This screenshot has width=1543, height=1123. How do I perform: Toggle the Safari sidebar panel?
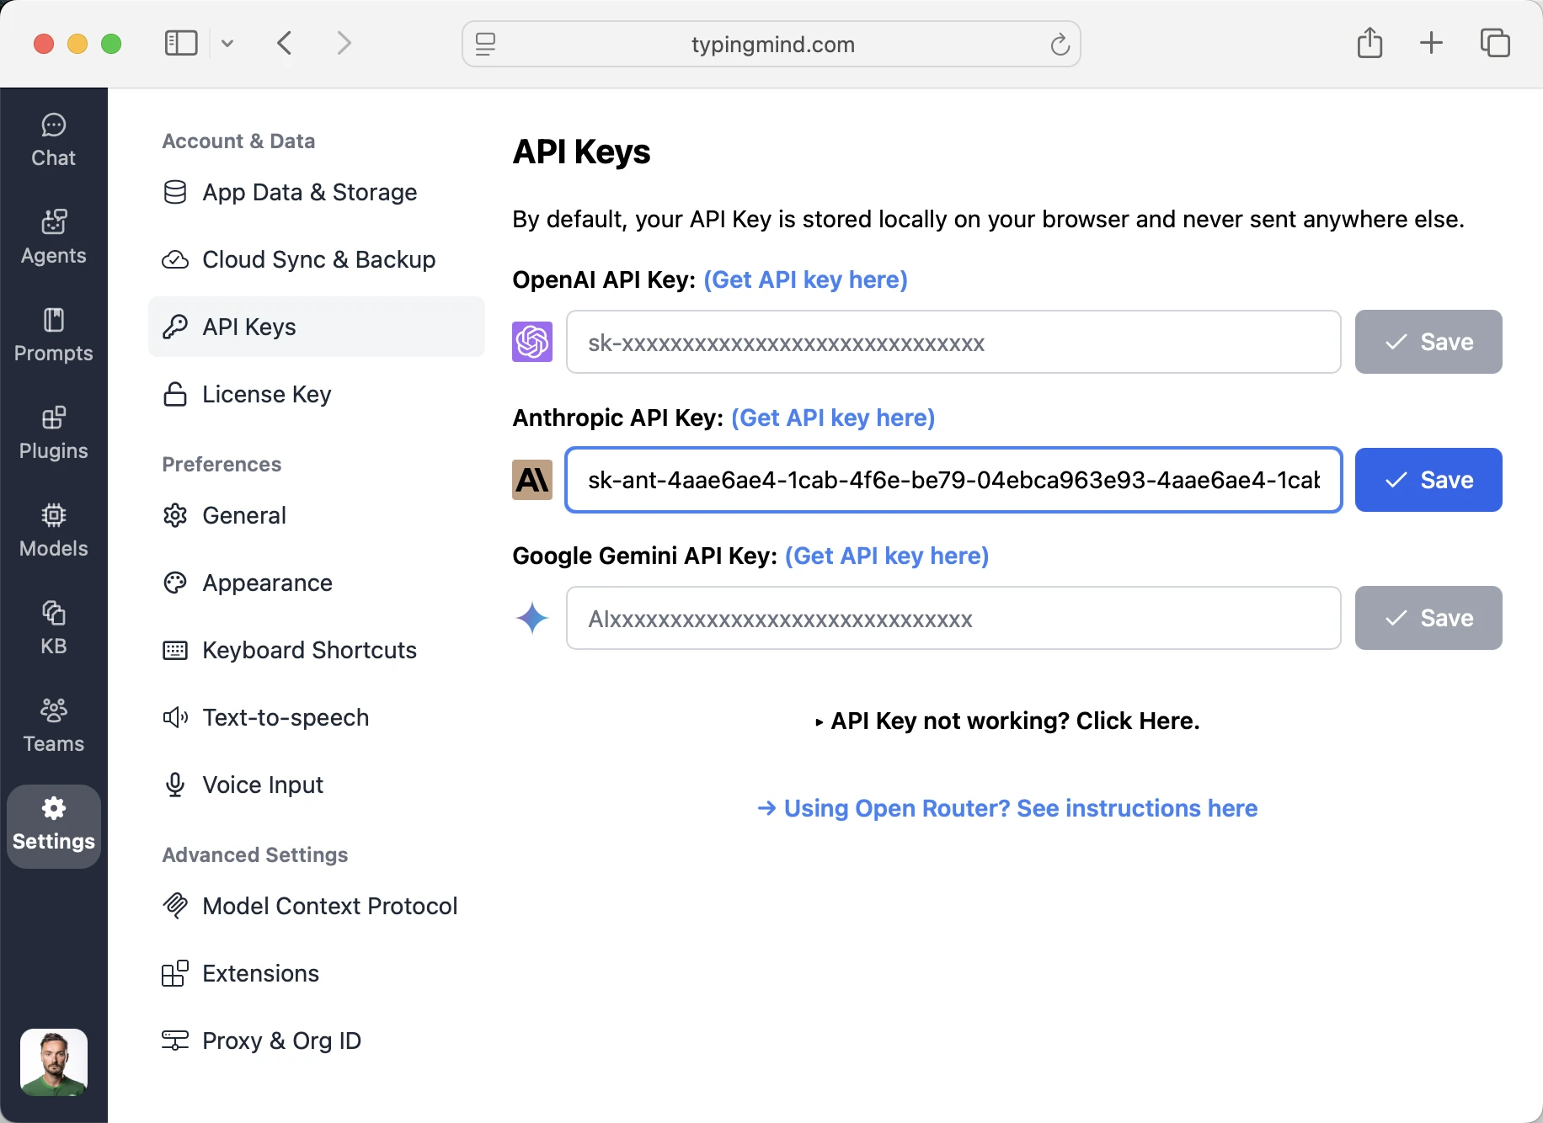[181, 43]
